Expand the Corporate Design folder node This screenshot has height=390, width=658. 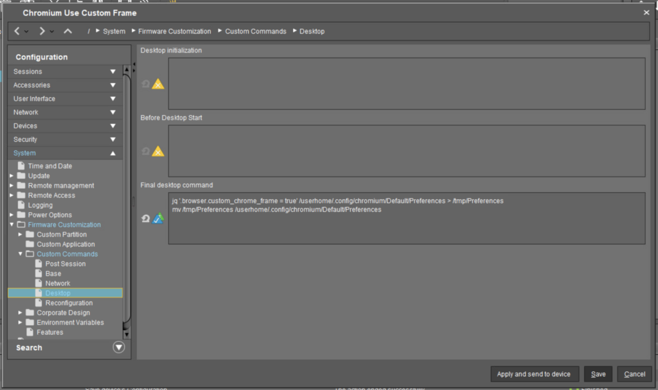click(x=20, y=313)
